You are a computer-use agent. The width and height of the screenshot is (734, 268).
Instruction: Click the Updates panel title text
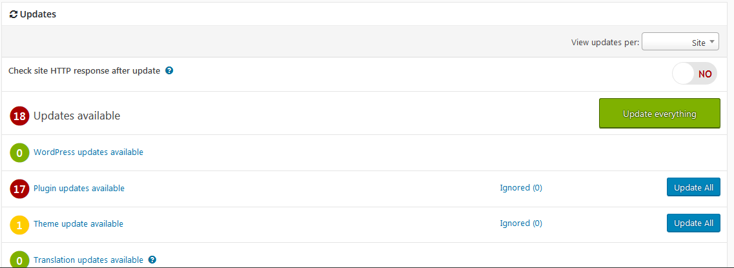38,14
